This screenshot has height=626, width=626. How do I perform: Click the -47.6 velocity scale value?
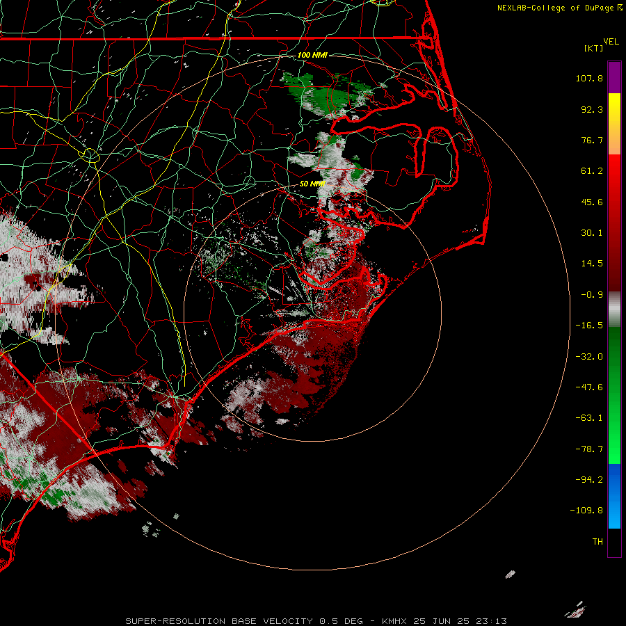(589, 387)
